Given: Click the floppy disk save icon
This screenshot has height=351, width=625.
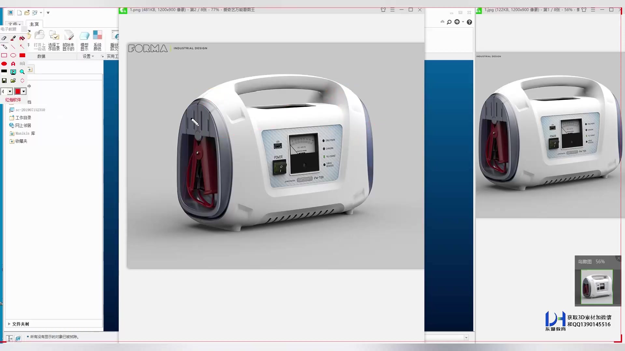Looking at the screenshot, I should point(4,81).
